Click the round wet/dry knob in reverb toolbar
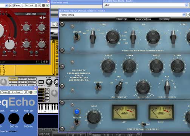This screenshot has width=190, height=136. (x=43, y=5)
